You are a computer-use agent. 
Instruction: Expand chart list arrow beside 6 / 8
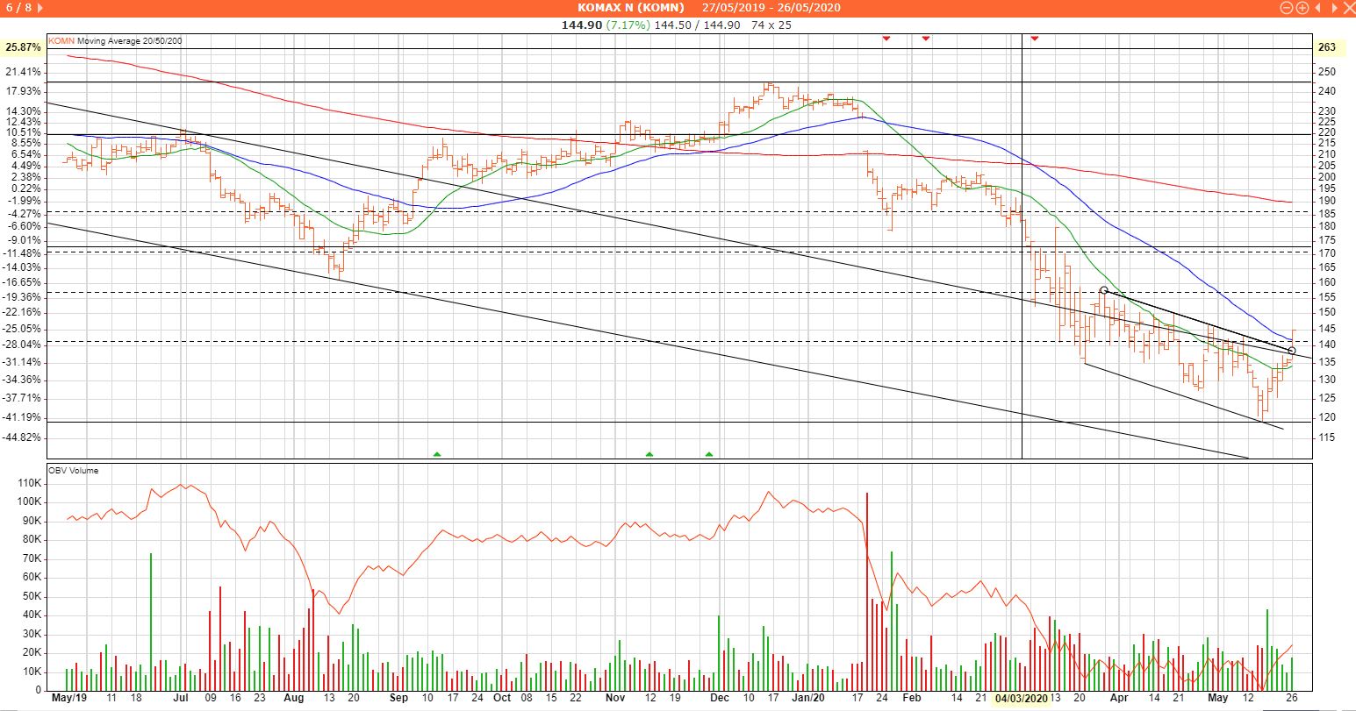[42, 8]
